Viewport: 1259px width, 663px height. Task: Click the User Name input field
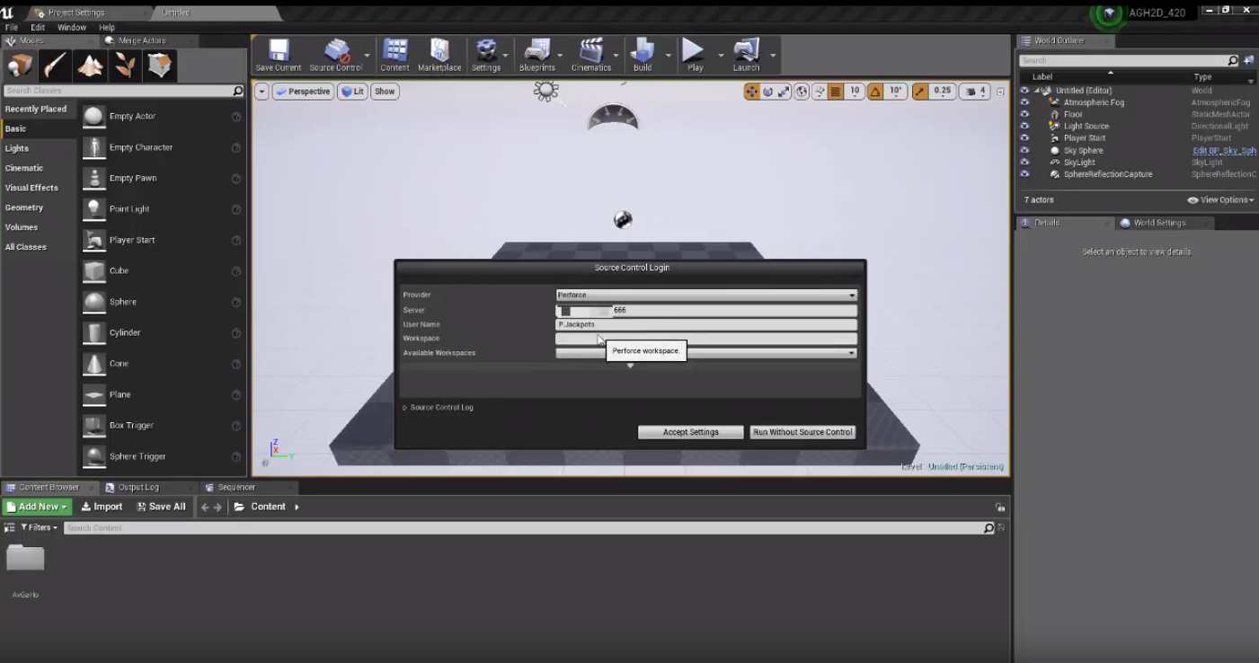coord(706,324)
